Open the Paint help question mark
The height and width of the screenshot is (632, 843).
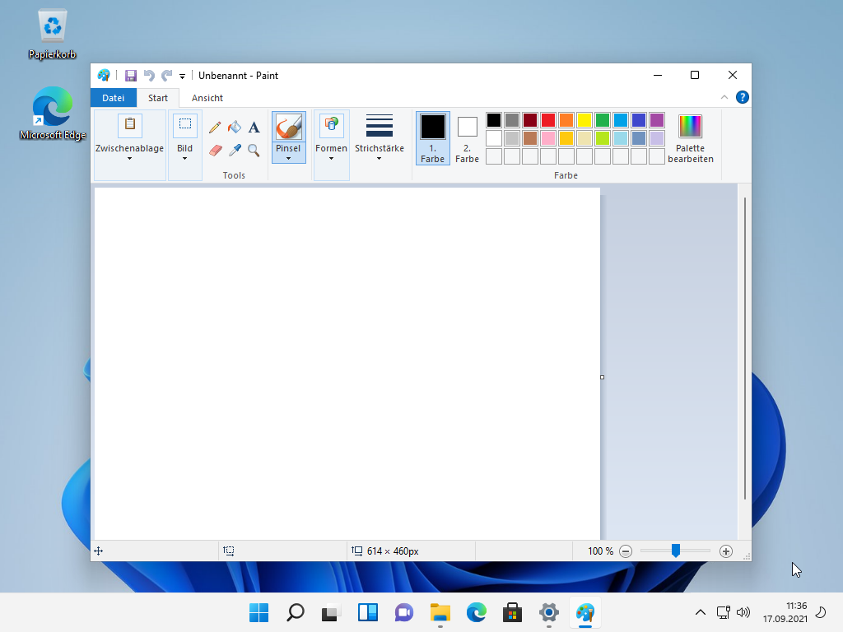pos(743,97)
